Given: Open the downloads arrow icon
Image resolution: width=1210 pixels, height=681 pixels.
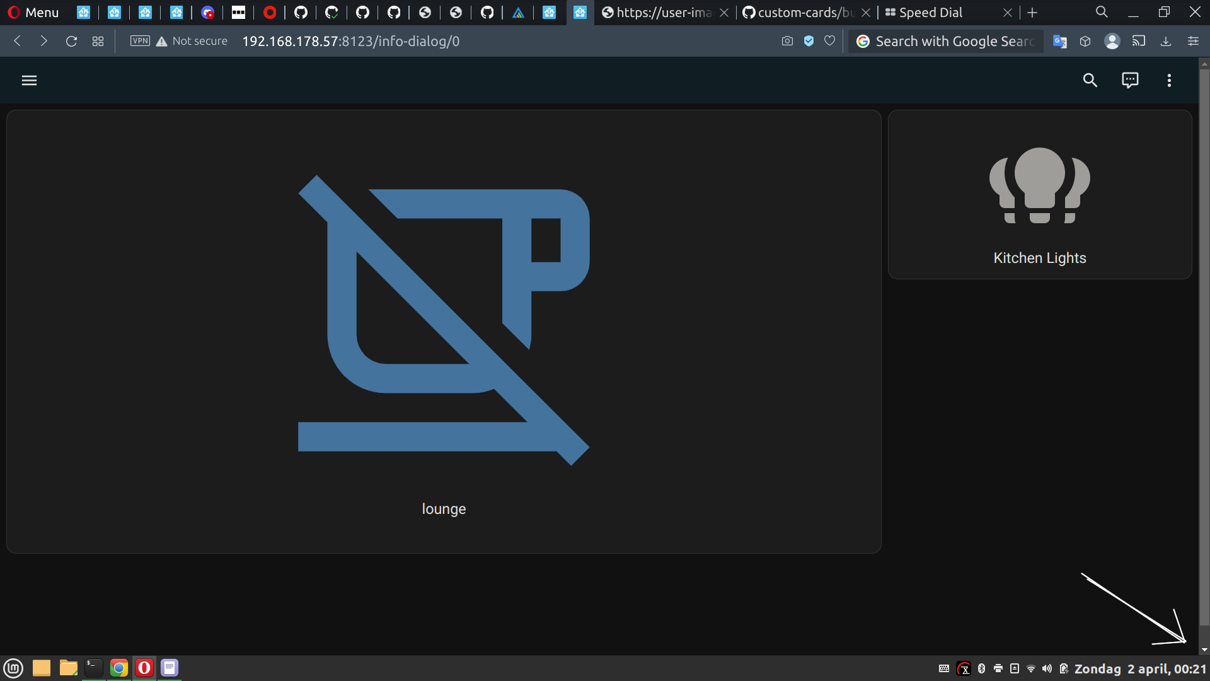Looking at the screenshot, I should [x=1166, y=41].
